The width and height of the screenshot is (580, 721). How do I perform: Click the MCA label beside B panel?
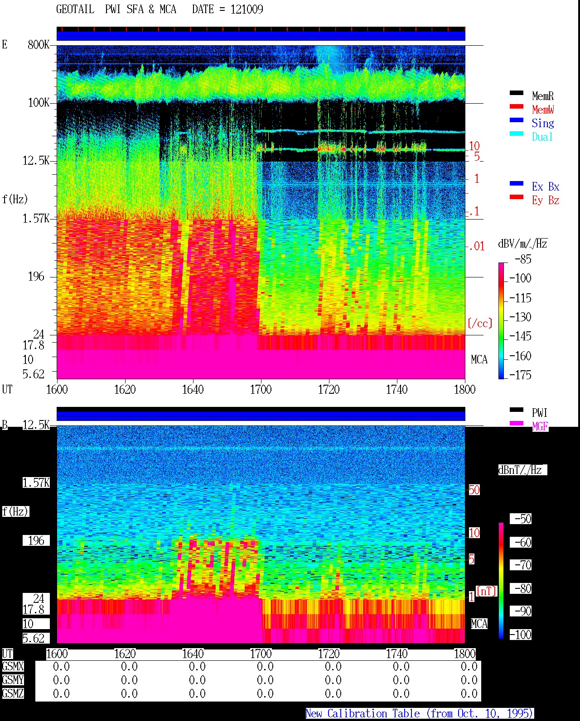click(x=479, y=624)
